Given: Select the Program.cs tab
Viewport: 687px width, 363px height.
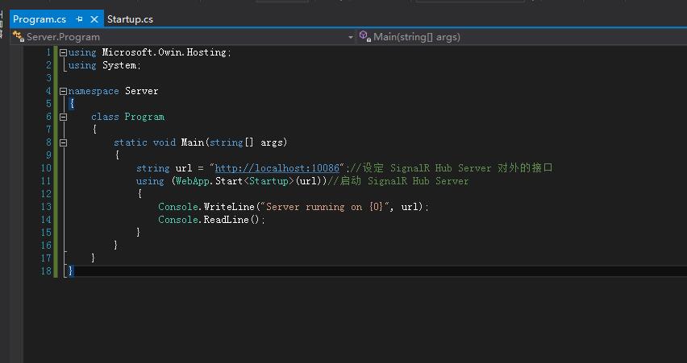Looking at the screenshot, I should pos(39,19).
